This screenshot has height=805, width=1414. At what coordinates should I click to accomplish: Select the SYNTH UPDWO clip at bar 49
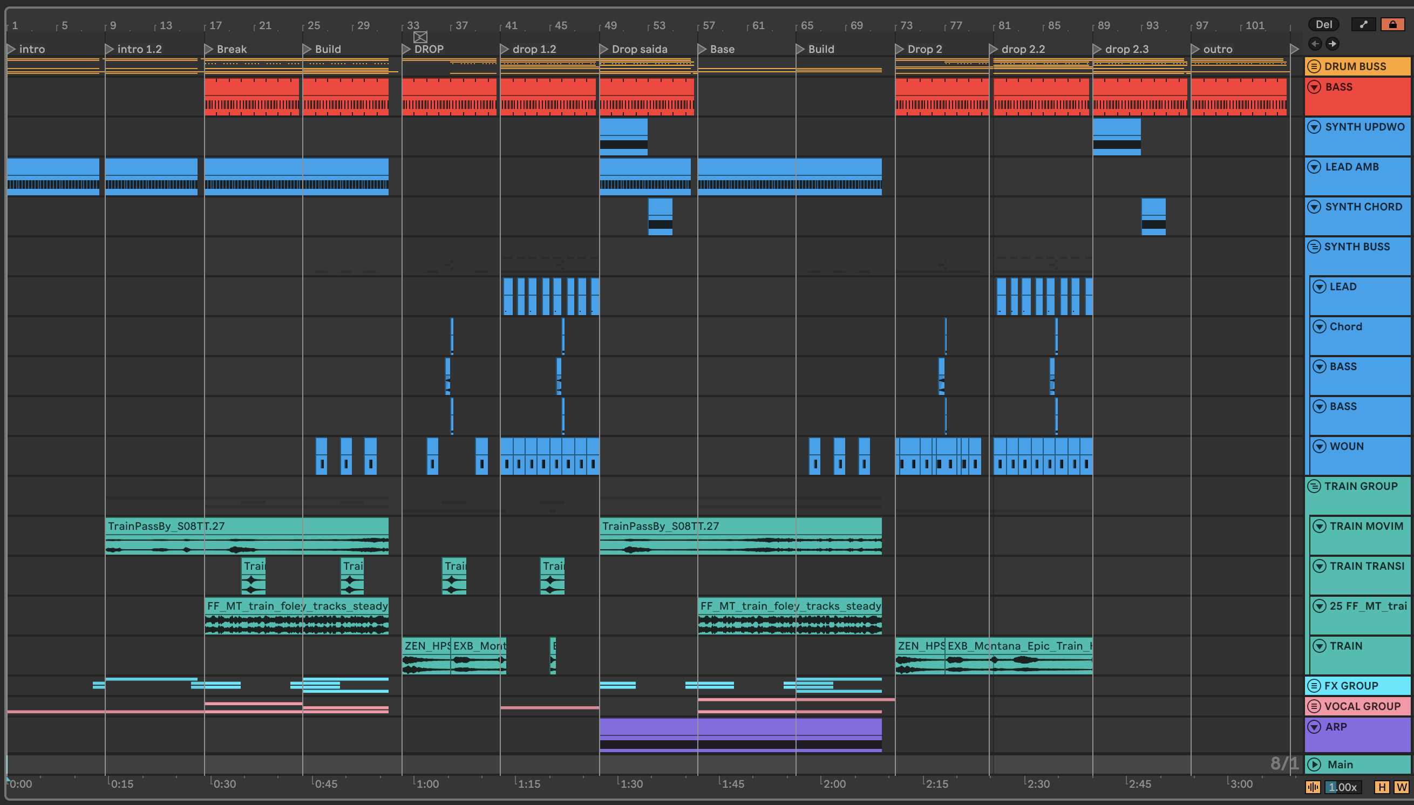[623, 137]
